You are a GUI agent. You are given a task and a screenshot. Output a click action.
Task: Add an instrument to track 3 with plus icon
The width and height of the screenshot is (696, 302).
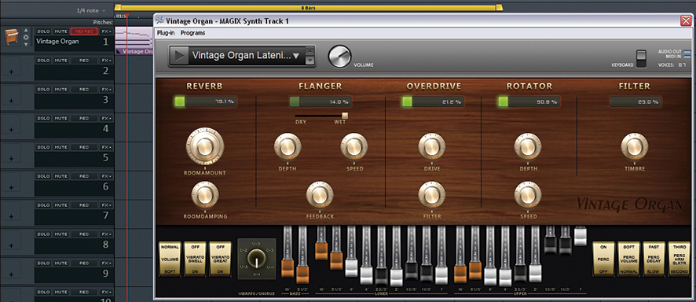pos(11,101)
